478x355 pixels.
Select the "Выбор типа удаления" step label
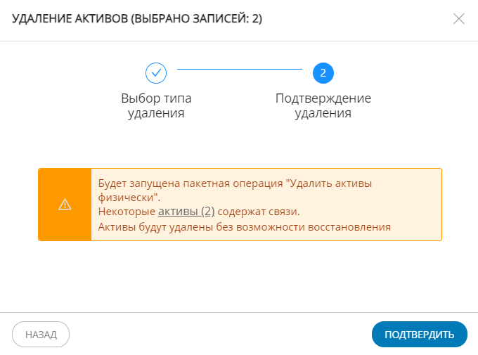pyautogui.click(x=156, y=105)
